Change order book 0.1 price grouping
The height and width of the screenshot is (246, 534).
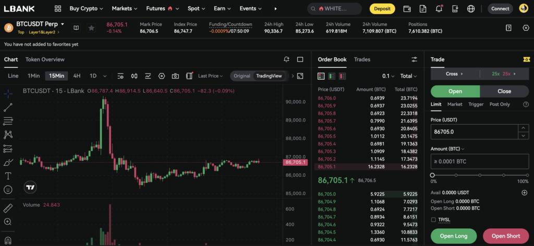click(x=388, y=76)
